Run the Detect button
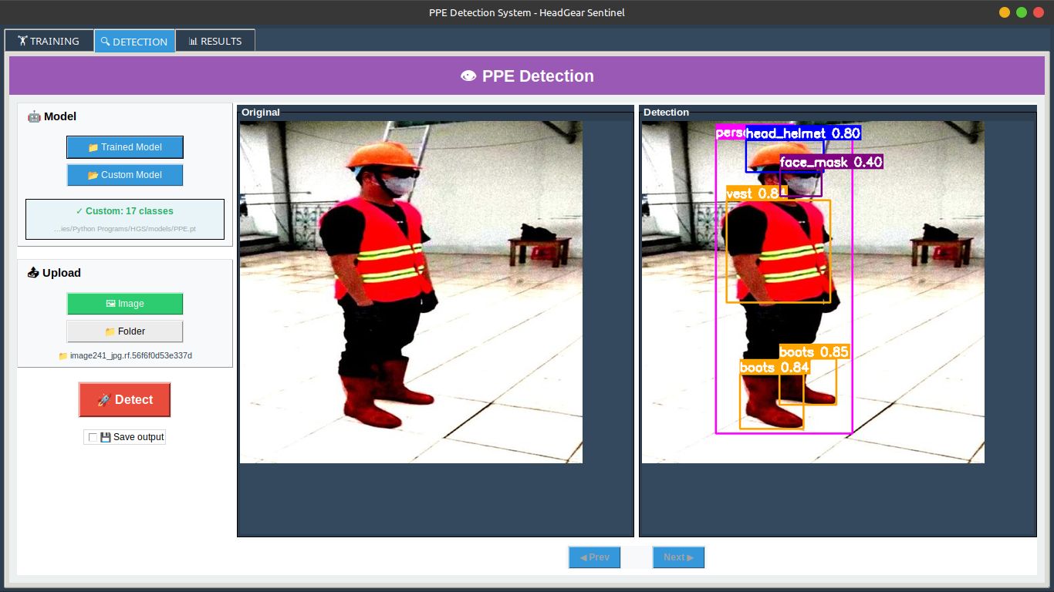 (x=124, y=400)
